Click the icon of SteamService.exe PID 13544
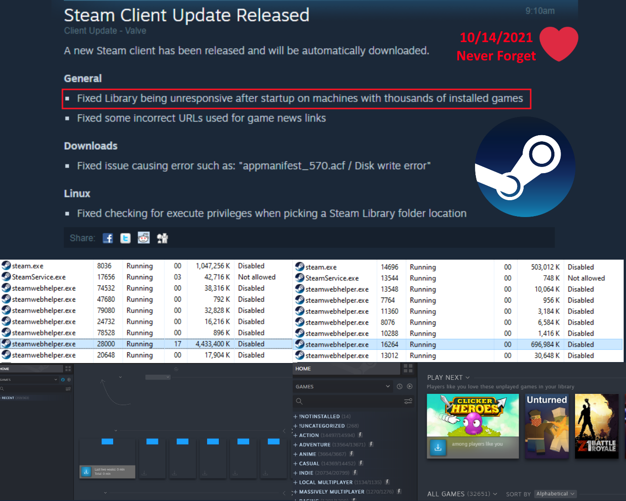The height and width of the screenshot is (501, 626). click(x=300, y=278)
